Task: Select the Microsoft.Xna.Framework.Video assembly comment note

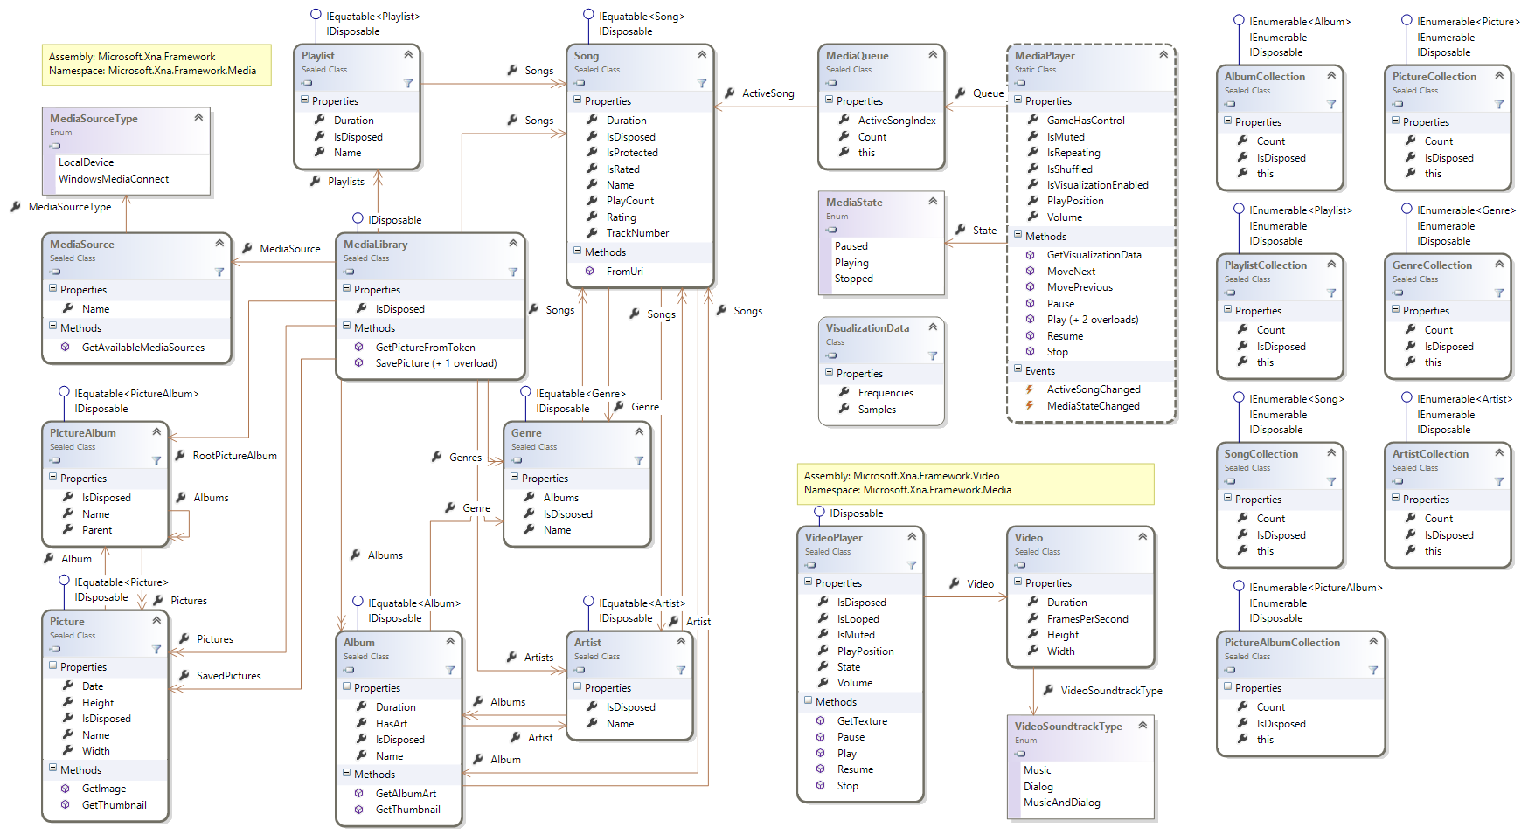Action: click(x=976, y=484)
